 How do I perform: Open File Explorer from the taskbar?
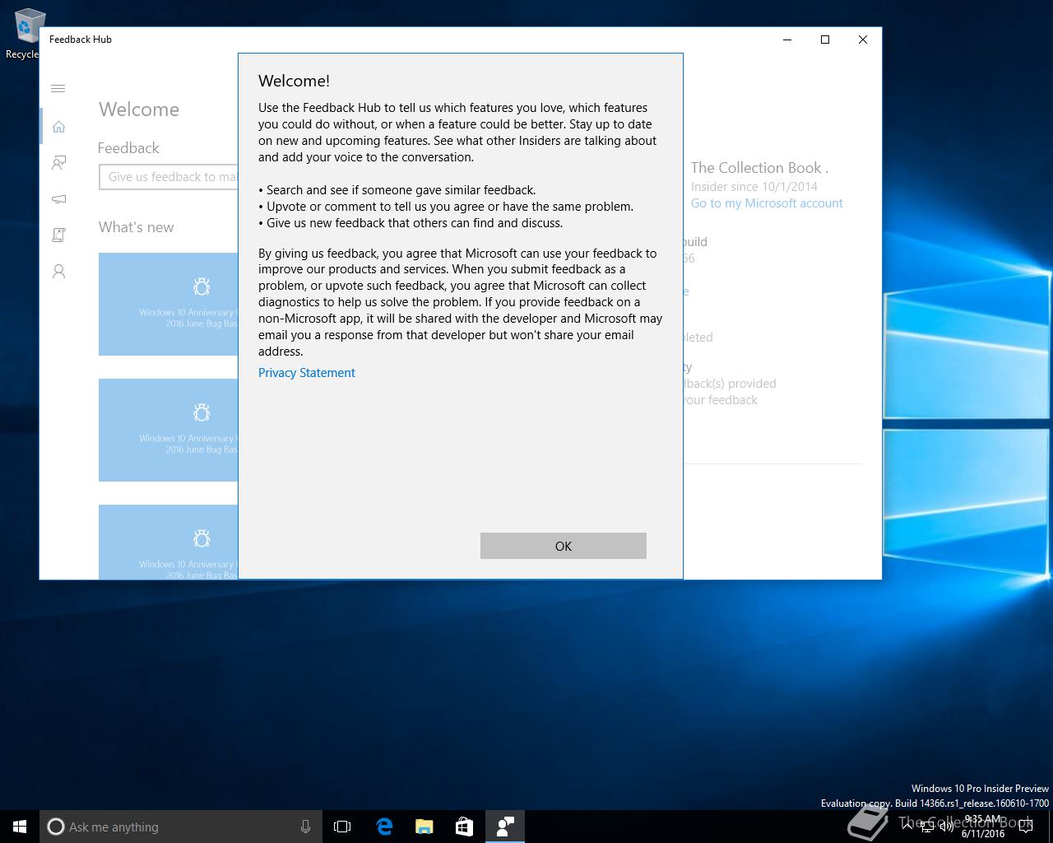point(424,827)
